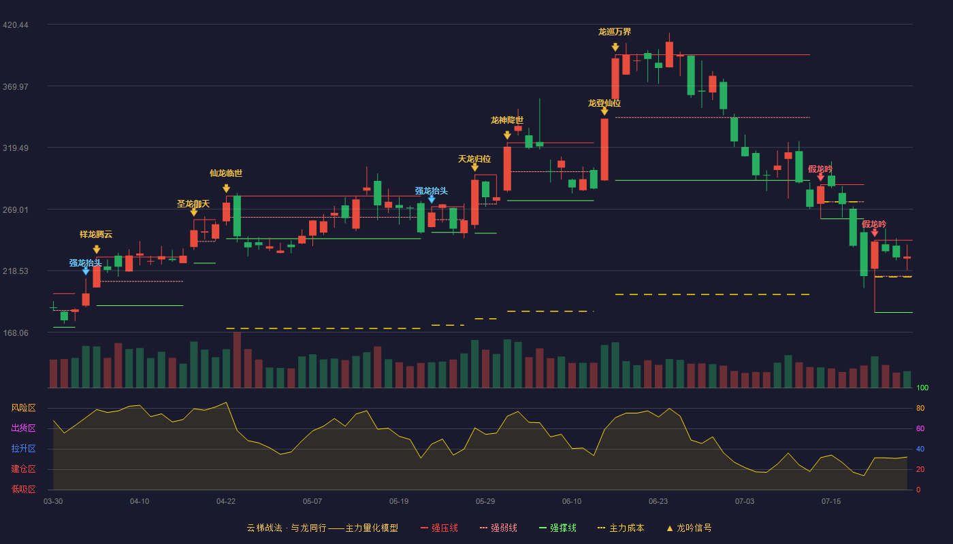
Task: Click the green 100 indicator axis value
Action: pyautogui.click(x=922, y=388)
